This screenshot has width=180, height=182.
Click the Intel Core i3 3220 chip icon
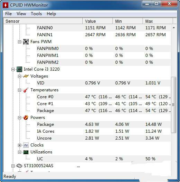click(19, 69)
